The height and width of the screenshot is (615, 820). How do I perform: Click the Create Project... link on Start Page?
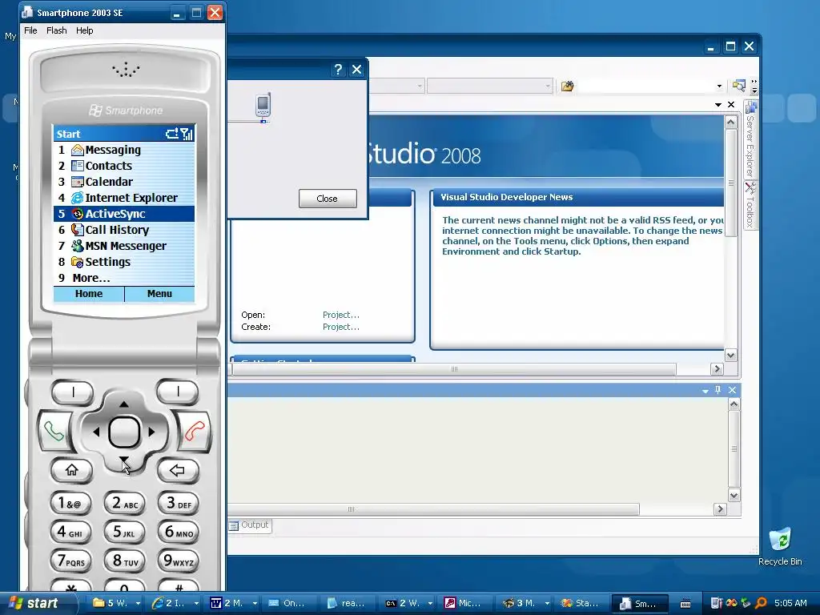(x=341, y=327)
